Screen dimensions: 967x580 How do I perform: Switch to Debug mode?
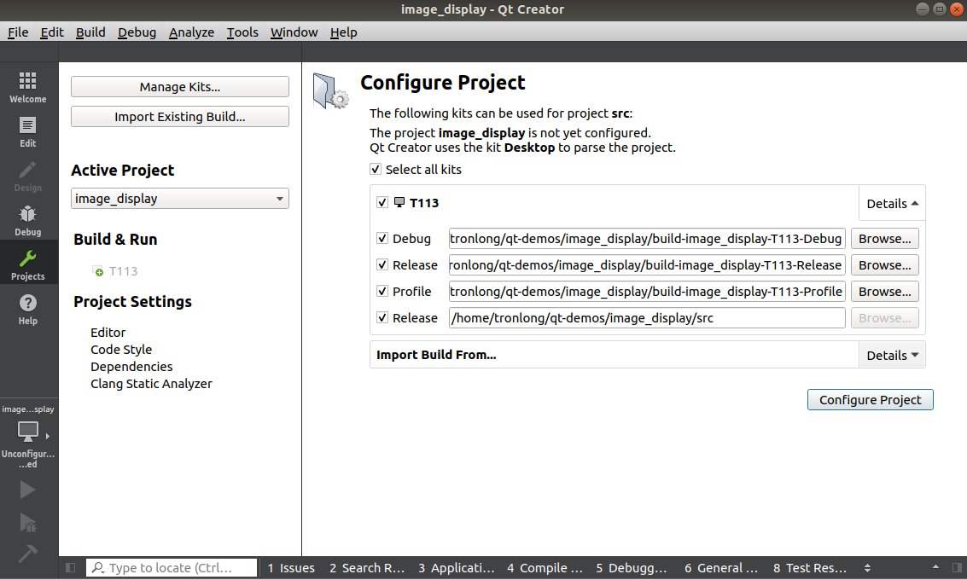[28, 221]
